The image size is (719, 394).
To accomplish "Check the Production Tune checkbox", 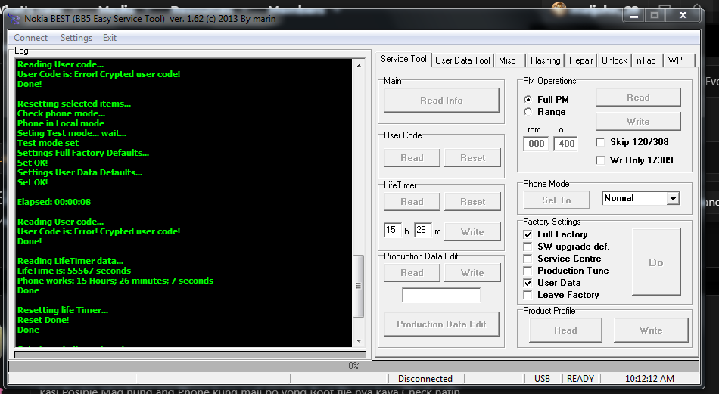I will [x=528, y=271].
